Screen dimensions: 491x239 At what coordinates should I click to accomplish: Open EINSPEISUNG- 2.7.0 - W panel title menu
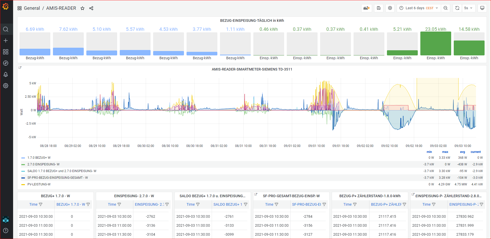(x=134, y=196)
